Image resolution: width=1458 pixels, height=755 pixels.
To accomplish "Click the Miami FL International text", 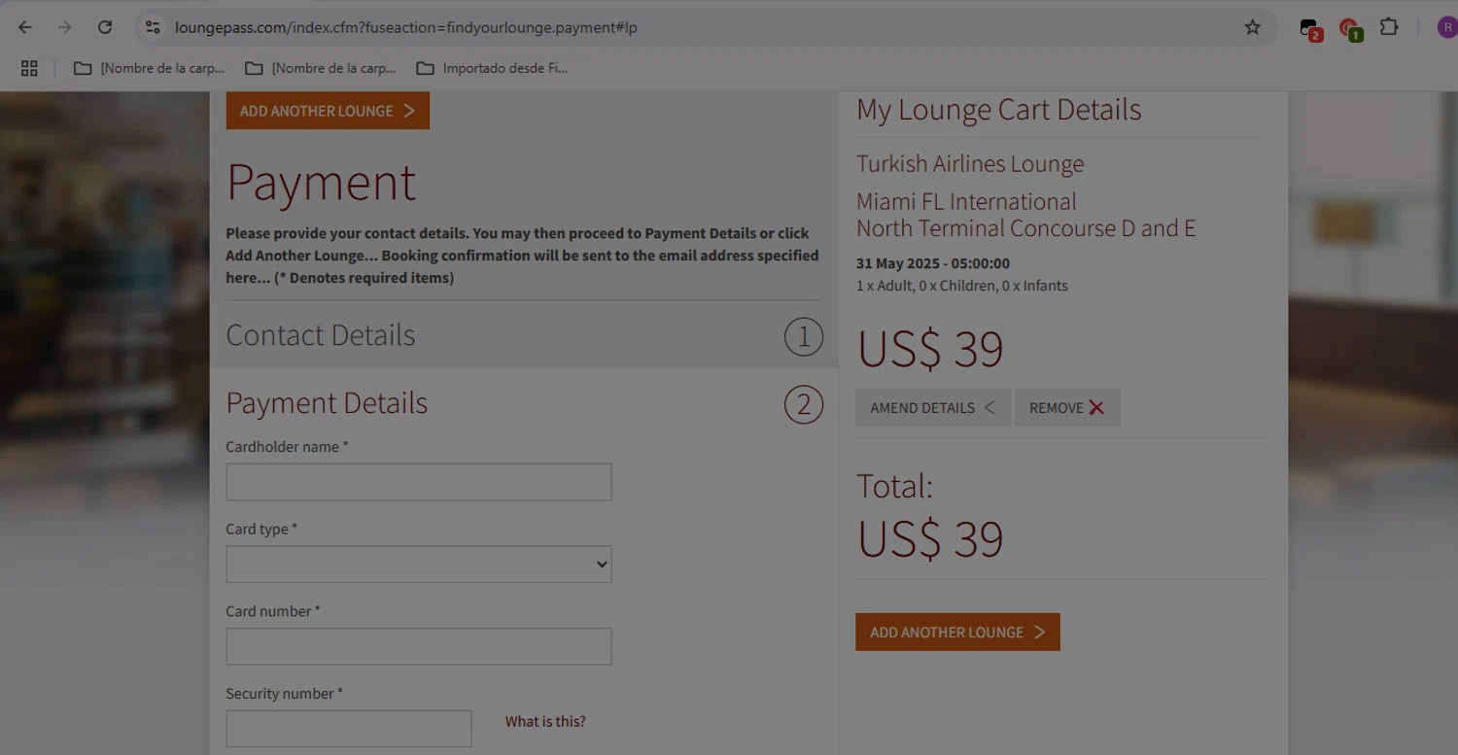I will 966,201.
